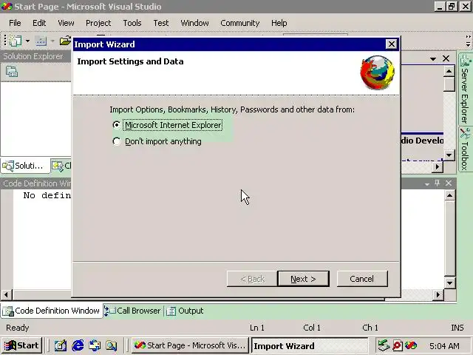Switch to Import Wizard taskbar button
473x355 pixels.
310,345
